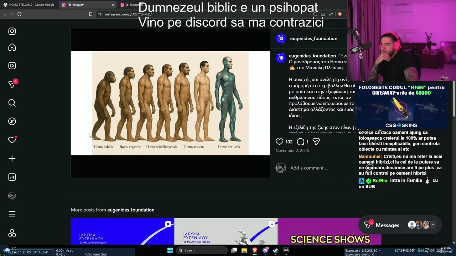Click commenter avatar beside Add a comment

tap(281, 168)
